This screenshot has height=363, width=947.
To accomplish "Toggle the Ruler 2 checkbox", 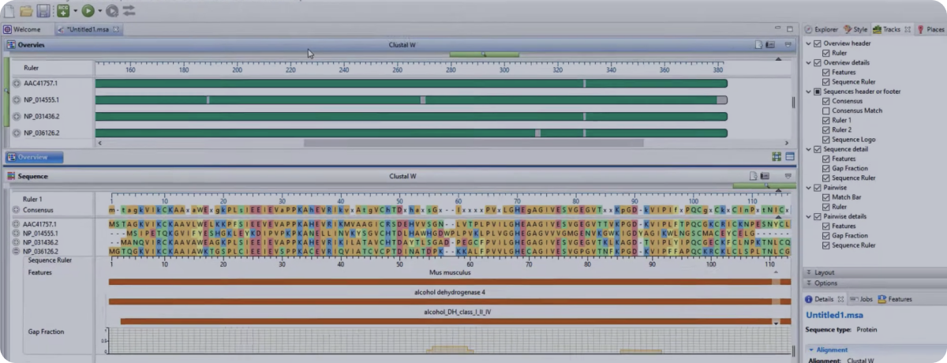I will click(x=826, y=129).
